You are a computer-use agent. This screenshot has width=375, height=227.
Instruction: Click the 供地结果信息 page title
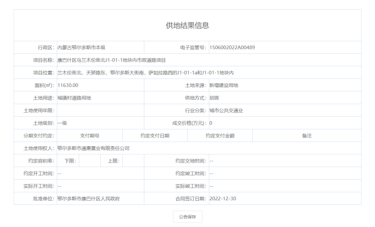tap(187, 25)
